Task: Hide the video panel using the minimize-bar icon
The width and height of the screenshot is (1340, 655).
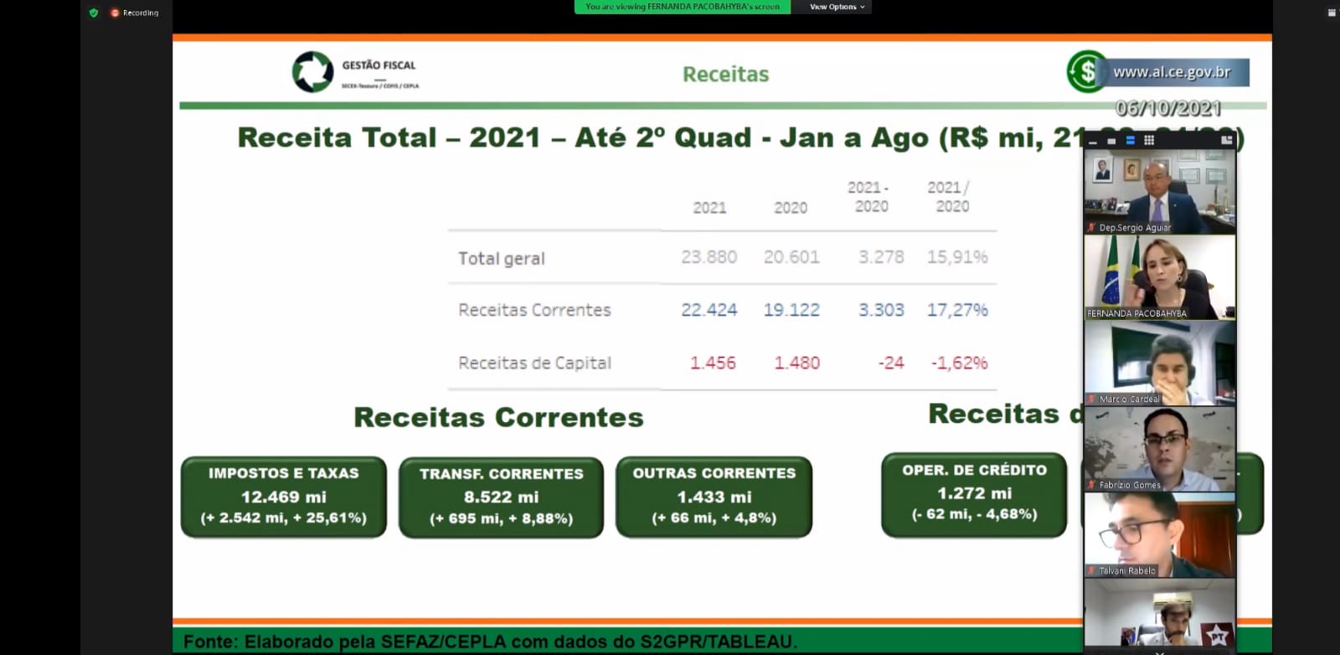Action: click(1093, 141)
